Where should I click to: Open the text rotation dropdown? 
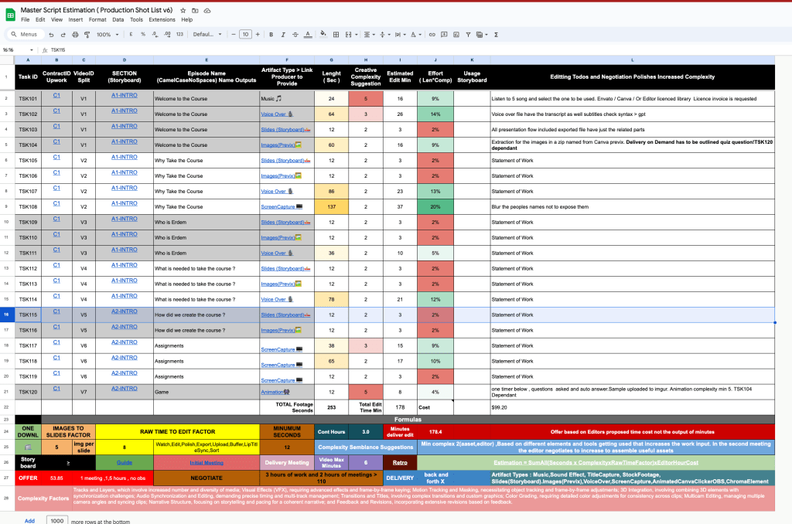pos(415,34)
